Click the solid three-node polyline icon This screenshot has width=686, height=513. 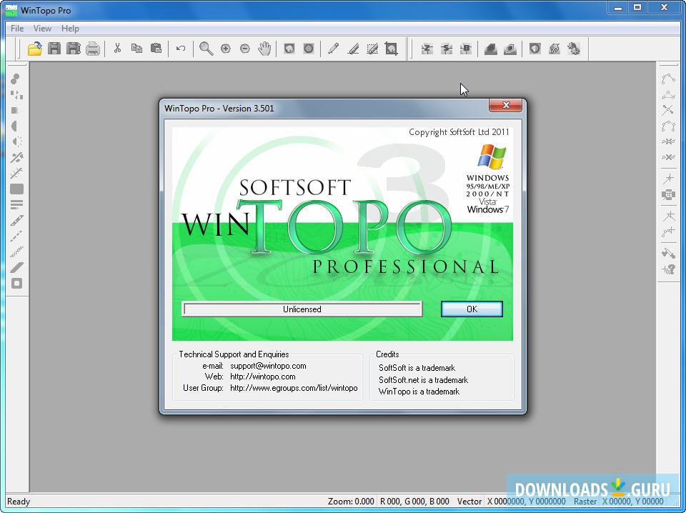click(x=669, y=79)
